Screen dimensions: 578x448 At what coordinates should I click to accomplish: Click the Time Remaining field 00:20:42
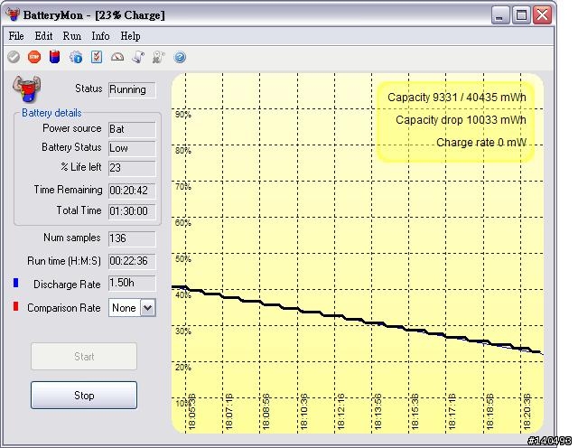pos(132,191)
